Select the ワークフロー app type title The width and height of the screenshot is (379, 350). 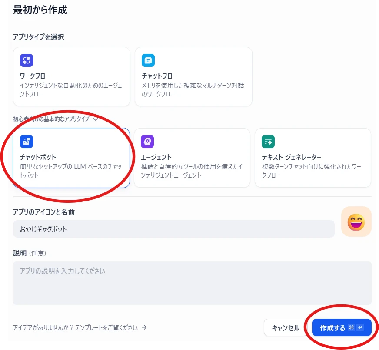click(35, 76)
